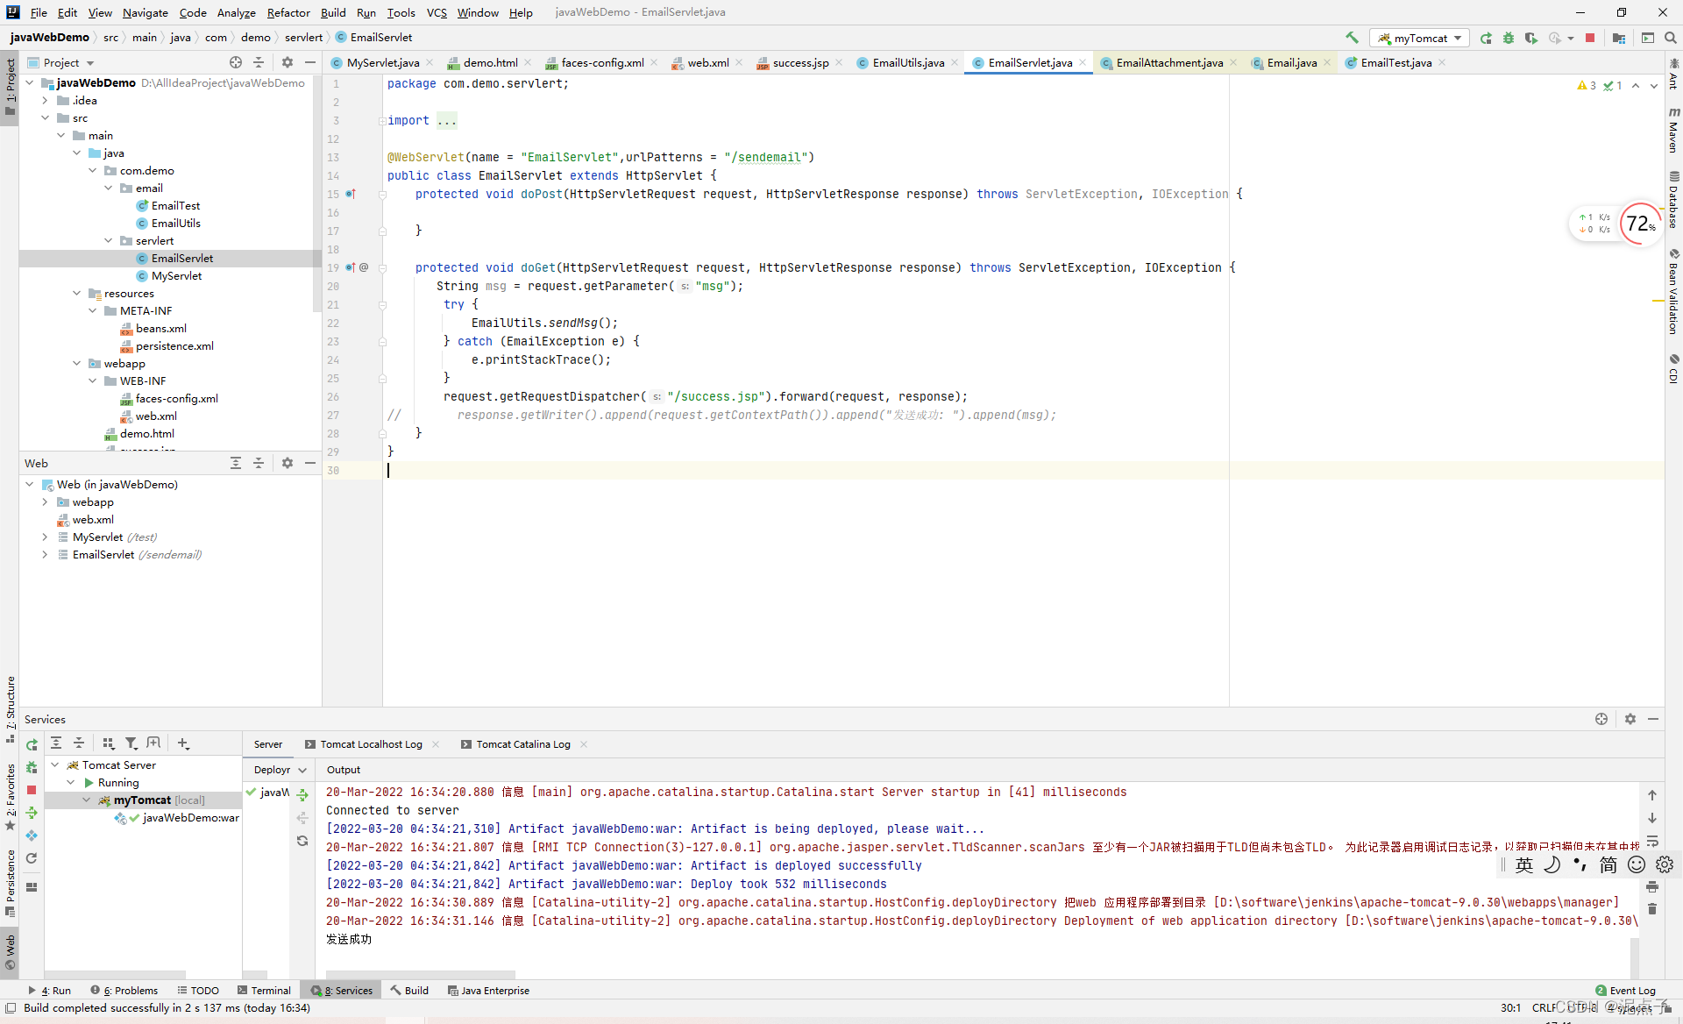Open the Group By options in Services

(109, 743)
